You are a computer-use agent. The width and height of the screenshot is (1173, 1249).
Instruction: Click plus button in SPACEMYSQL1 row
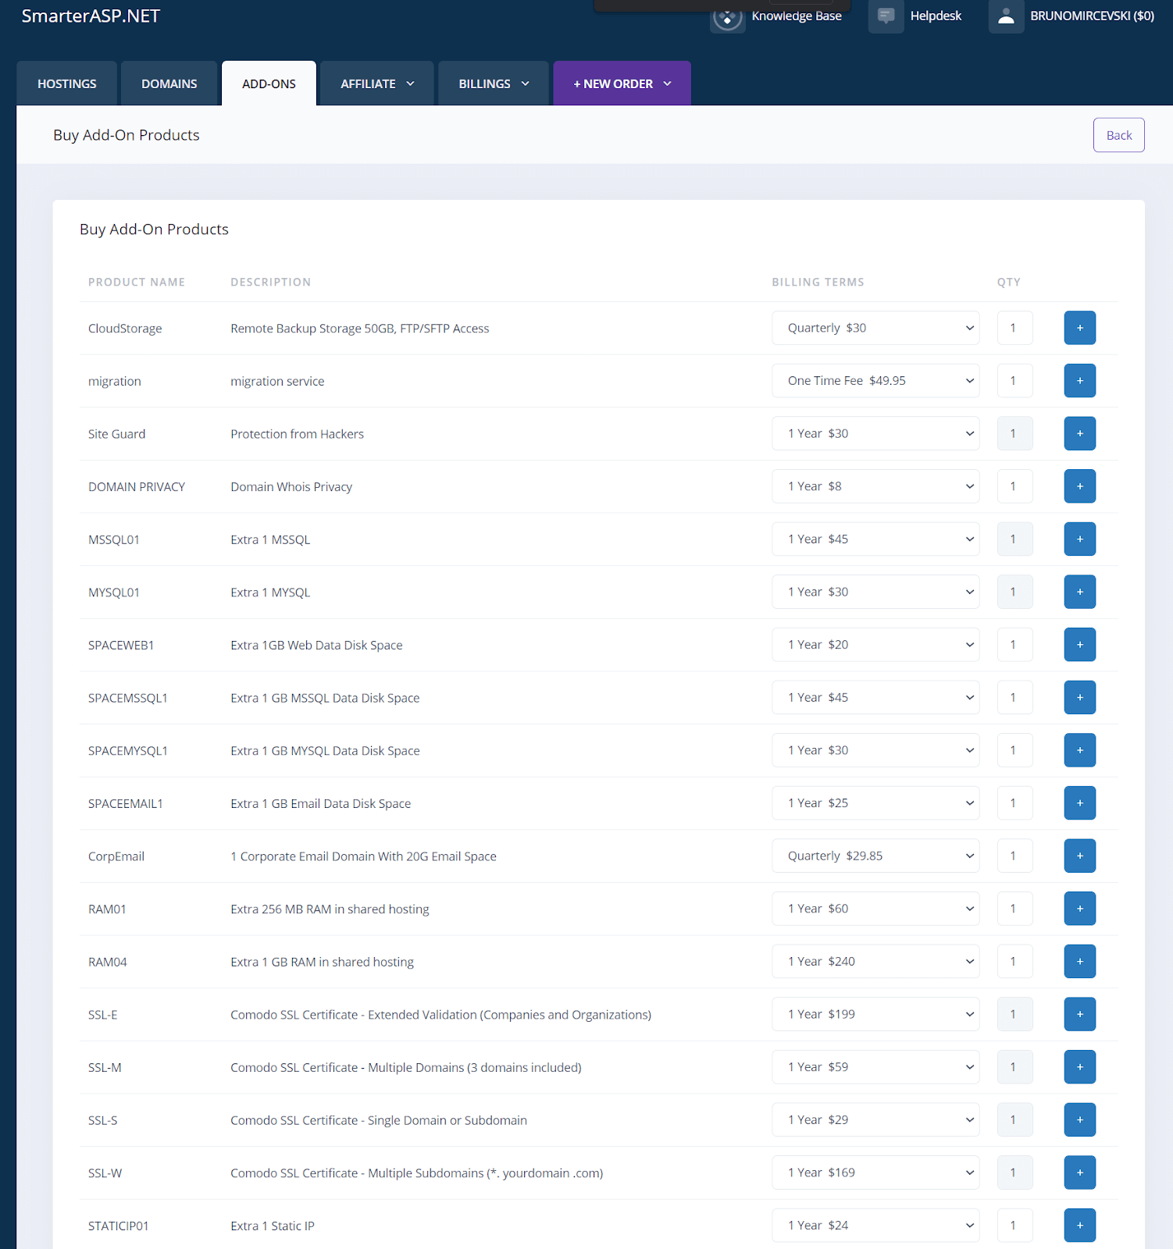tap(1079, 750)
